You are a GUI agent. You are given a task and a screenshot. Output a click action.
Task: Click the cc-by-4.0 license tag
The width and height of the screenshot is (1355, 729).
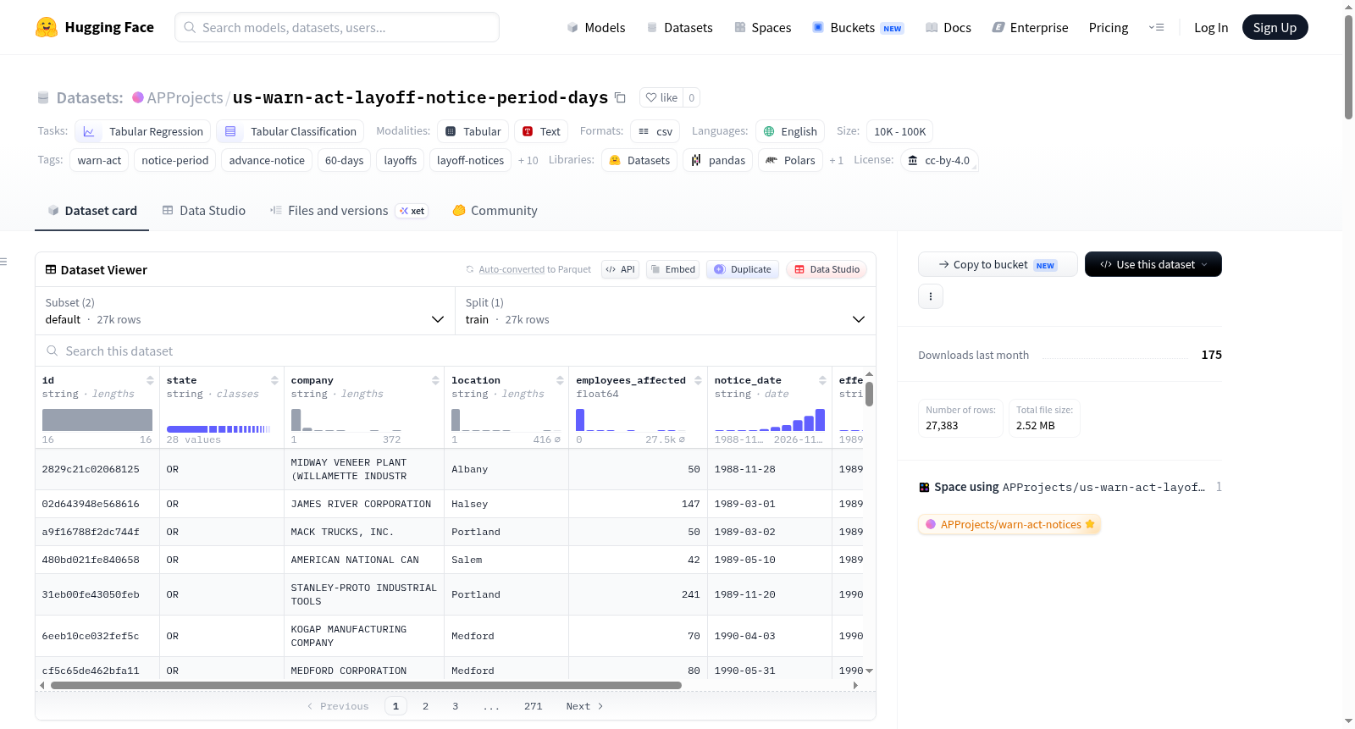(939, 160)
